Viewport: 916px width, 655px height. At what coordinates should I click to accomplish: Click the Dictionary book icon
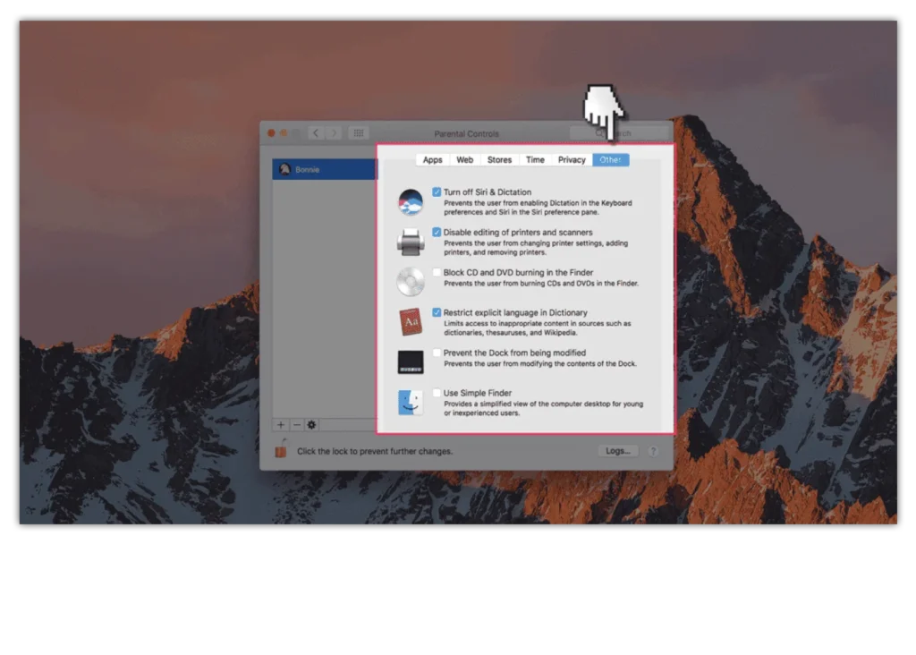[x=411, y=321]
